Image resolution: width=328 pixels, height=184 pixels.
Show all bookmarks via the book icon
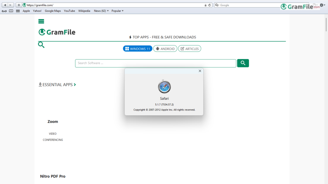(11, 11)
